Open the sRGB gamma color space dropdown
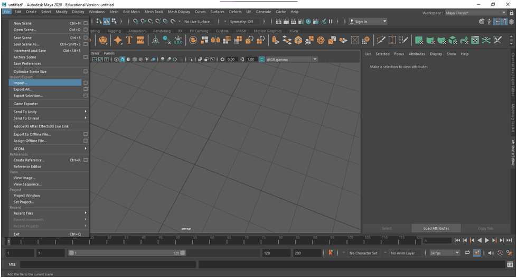This screenshot has width=517, height=278. coord(292,59)
